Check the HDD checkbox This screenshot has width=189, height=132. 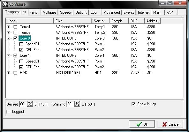[x=15, y=73]
